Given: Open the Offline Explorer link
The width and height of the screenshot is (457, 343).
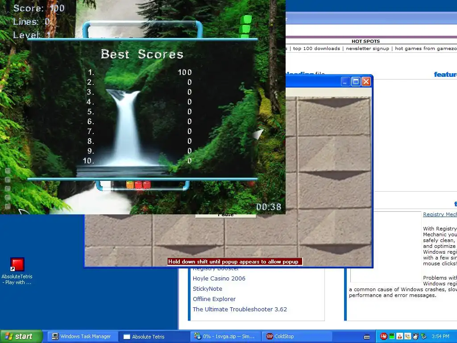Looking at the screenshot, I should click(x=214, y=299).
